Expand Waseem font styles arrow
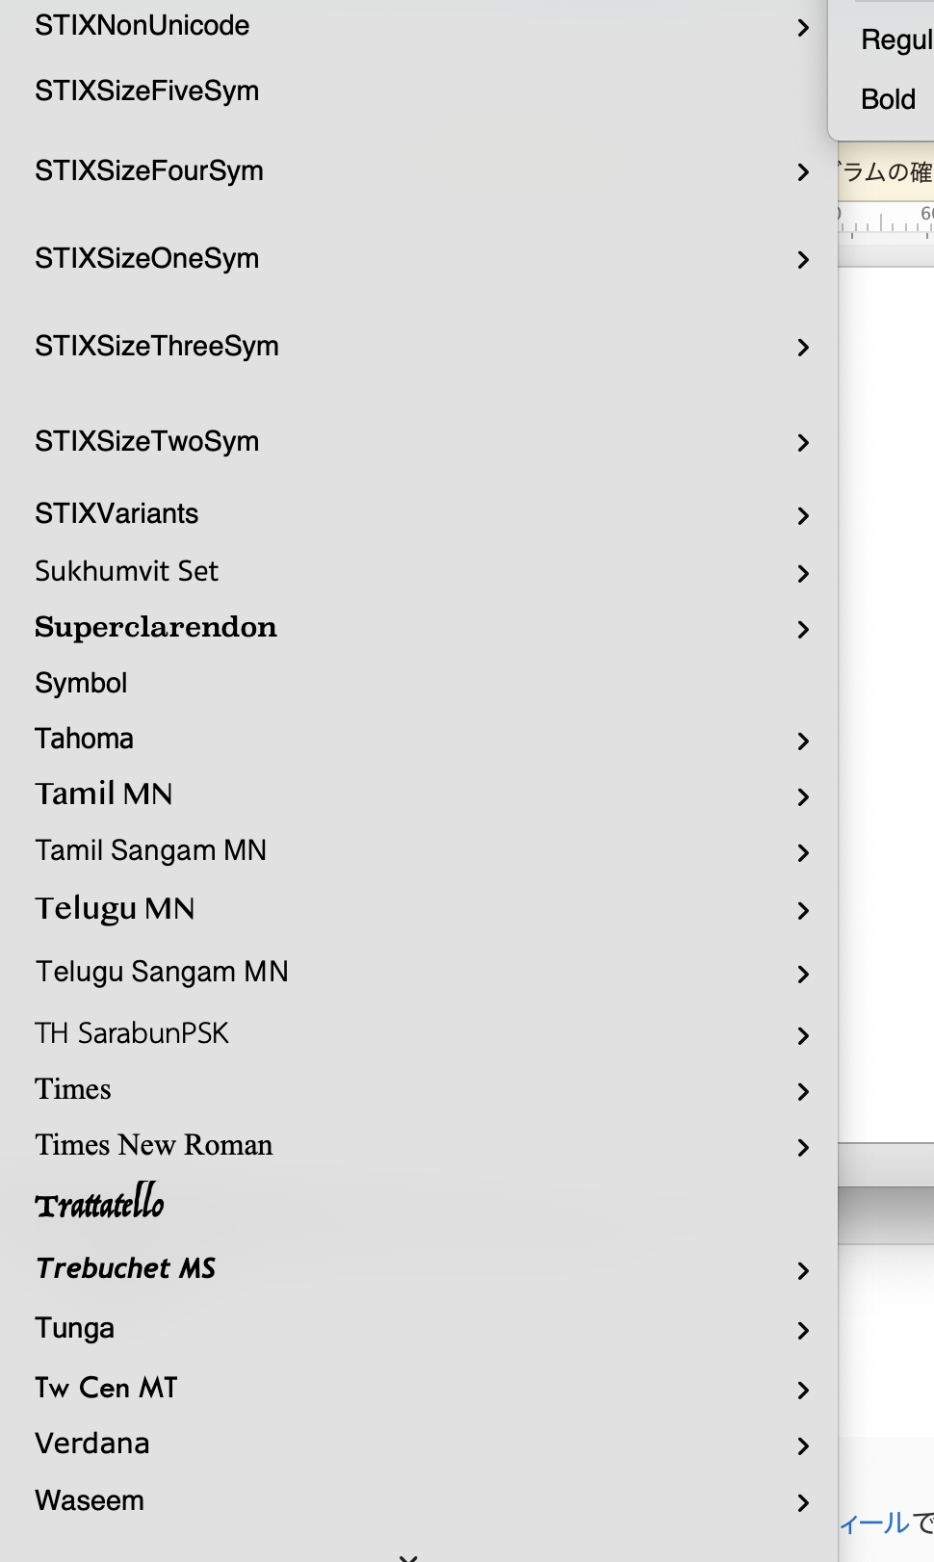The height and width of the screenshot is (1562, 934). click(803, 1503)
